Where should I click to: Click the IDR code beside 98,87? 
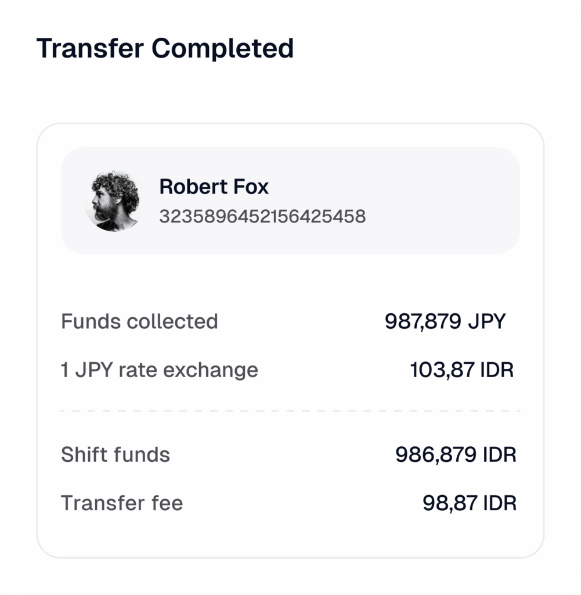pyautogui.click(x=499, y=503)
